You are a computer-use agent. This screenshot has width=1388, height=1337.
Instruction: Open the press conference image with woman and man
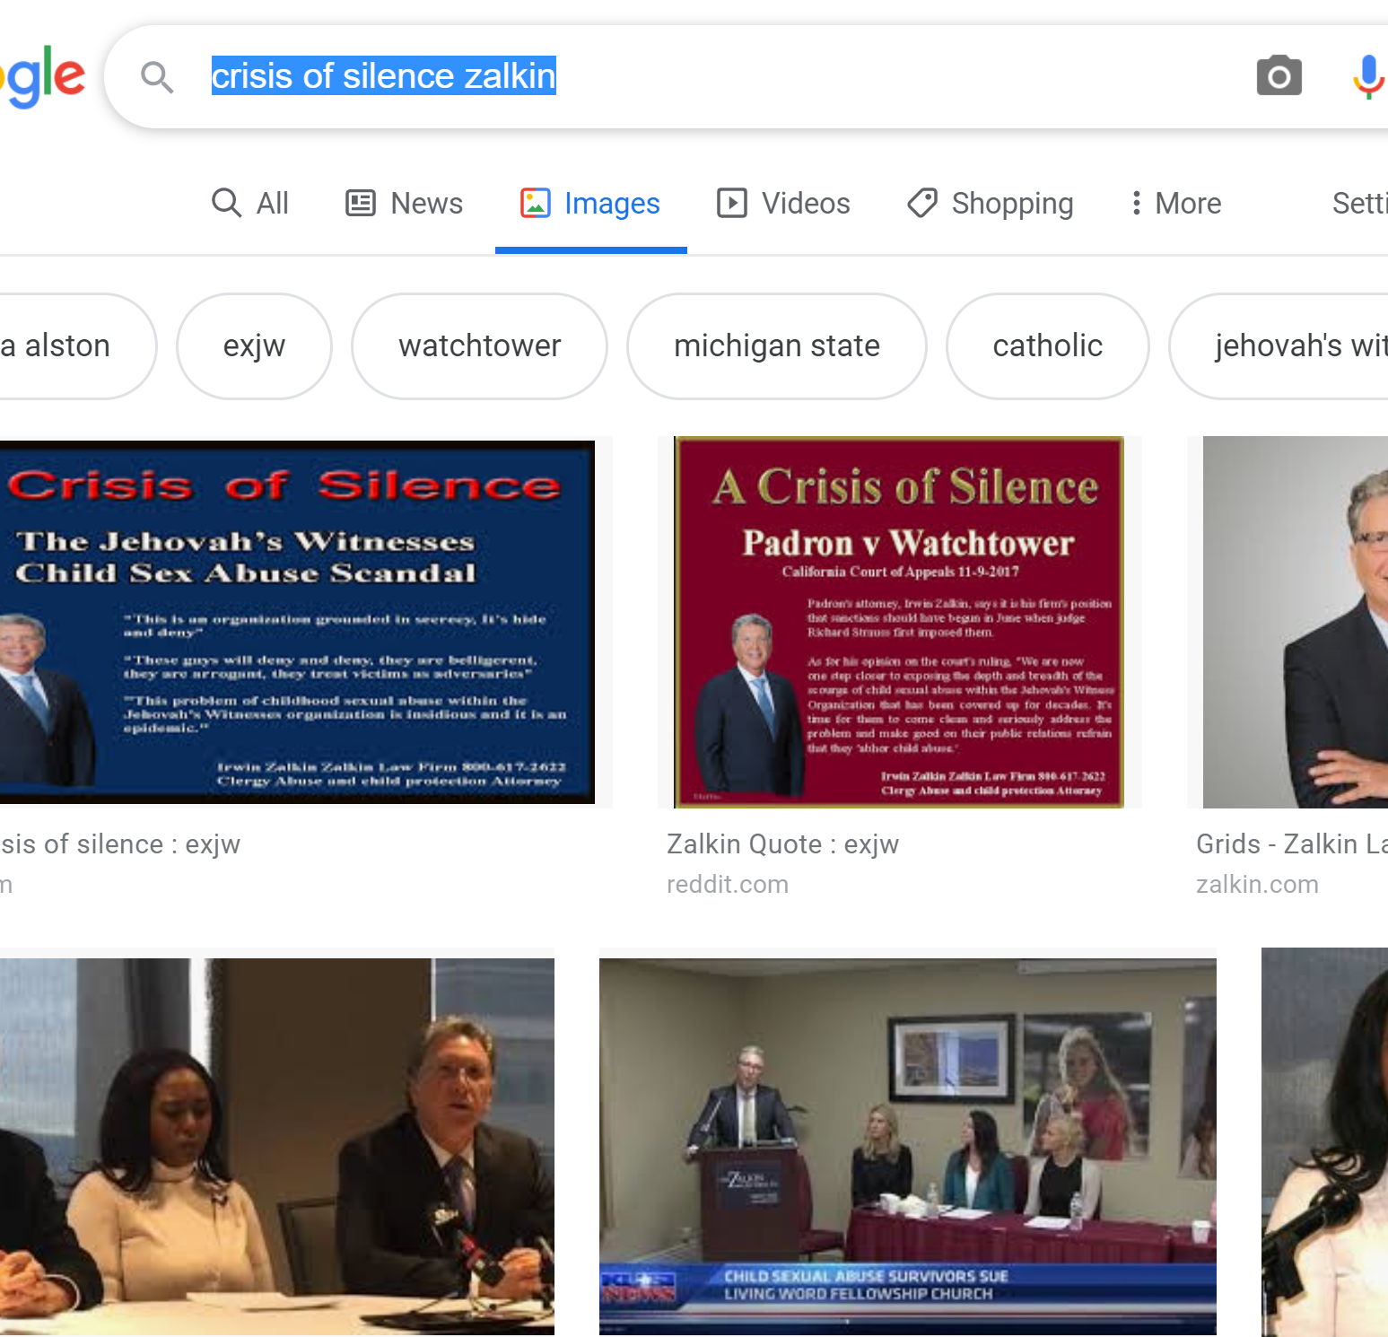click(277, 1146)
